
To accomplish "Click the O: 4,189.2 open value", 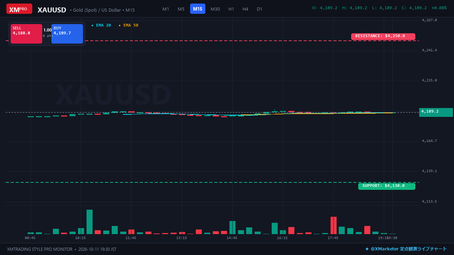I will point(325,8).
